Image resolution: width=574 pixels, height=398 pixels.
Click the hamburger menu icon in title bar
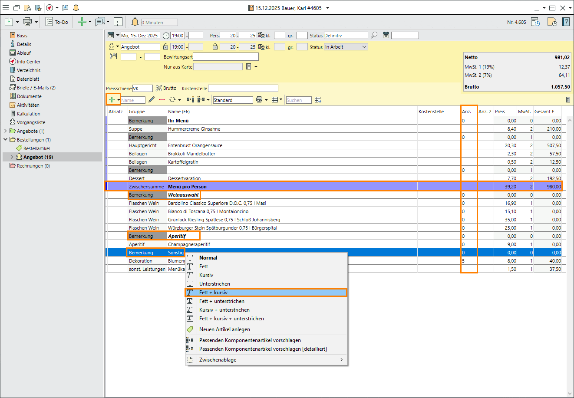[x=6, y=8]
